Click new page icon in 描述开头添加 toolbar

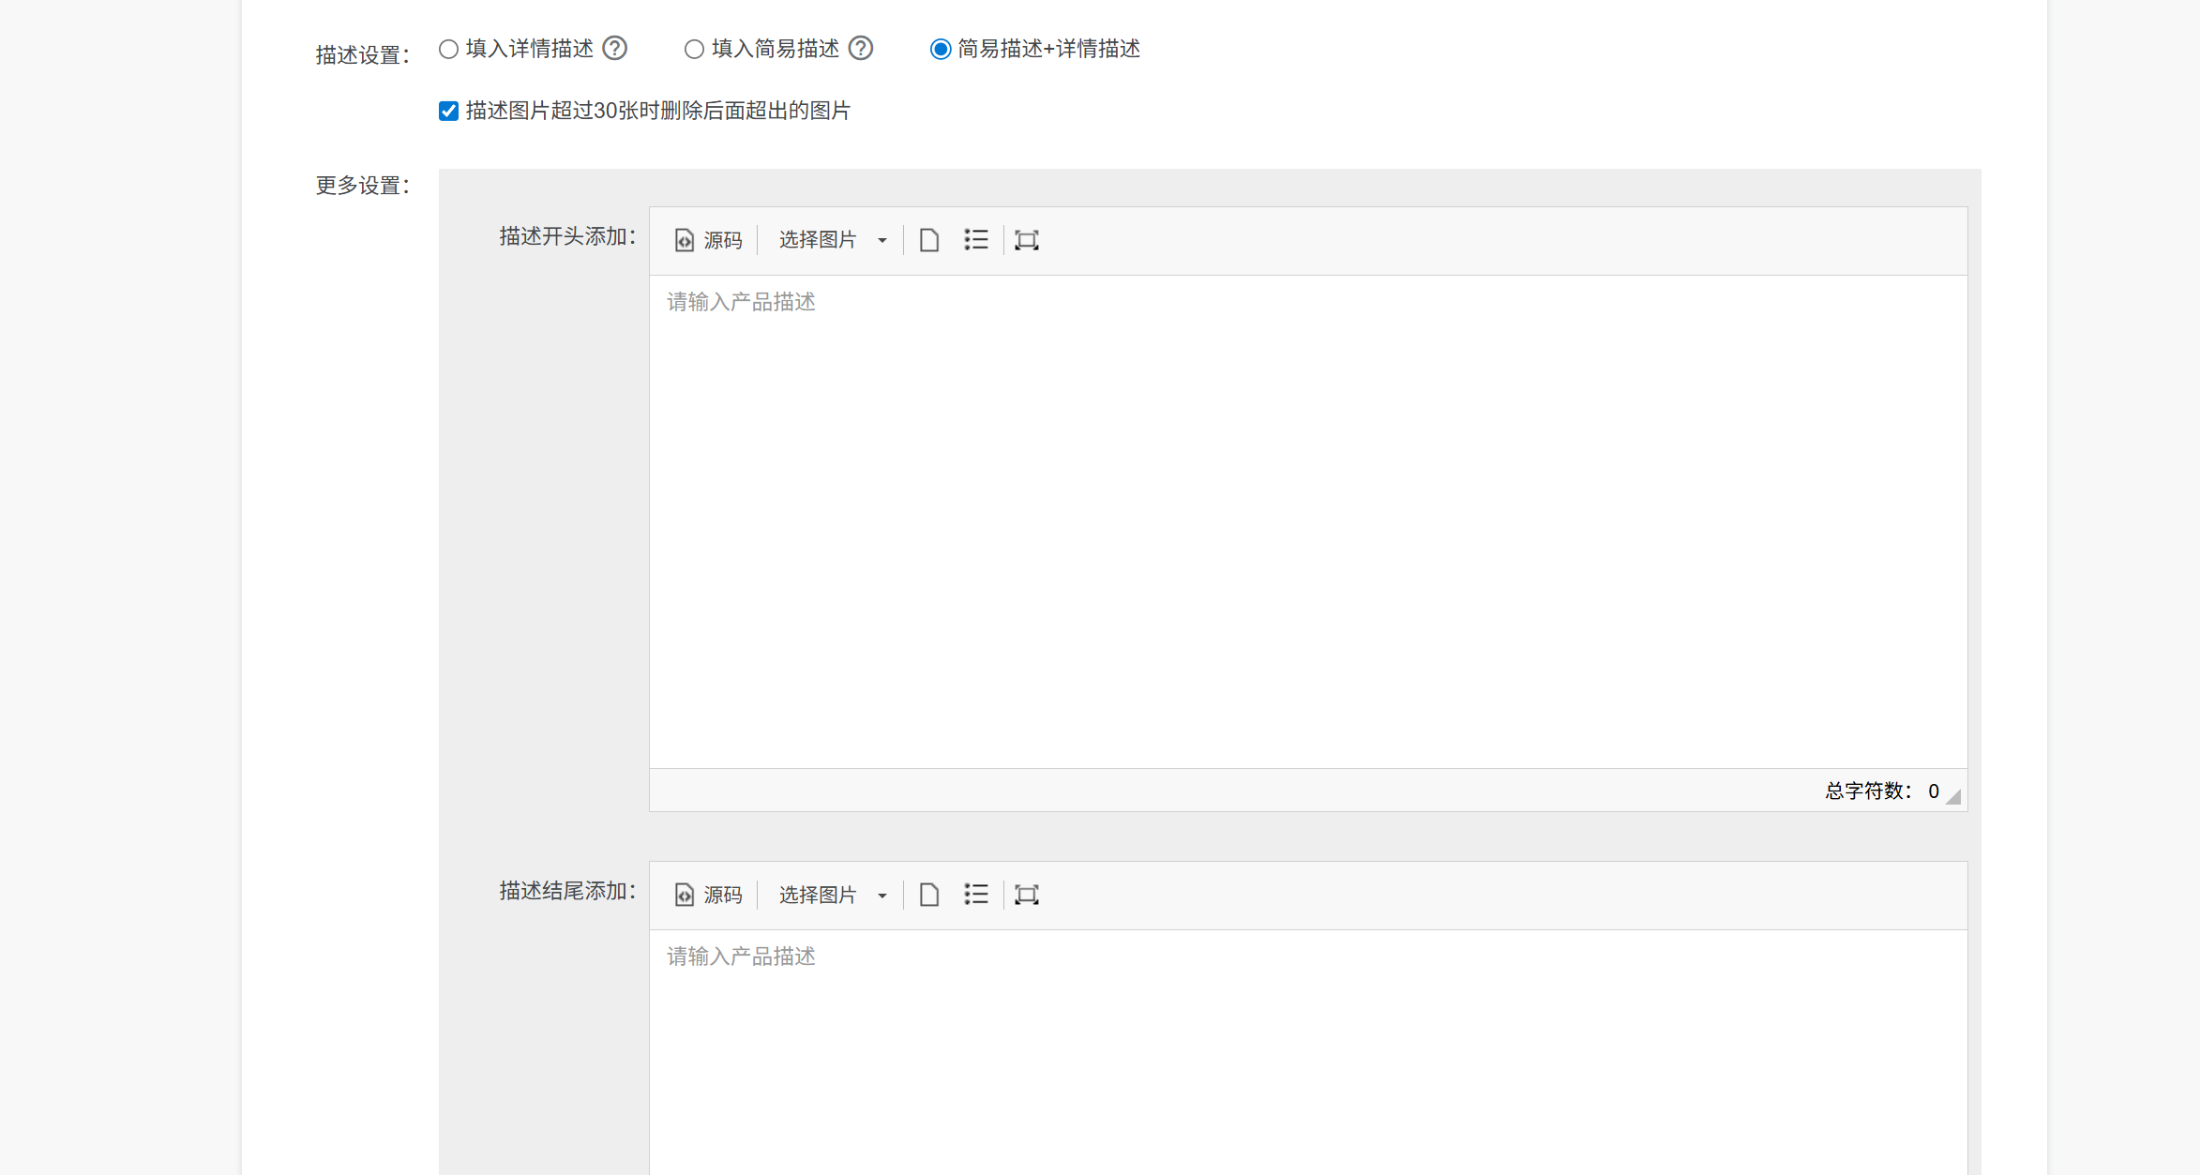pyautogui.click(x=928, y=240)
